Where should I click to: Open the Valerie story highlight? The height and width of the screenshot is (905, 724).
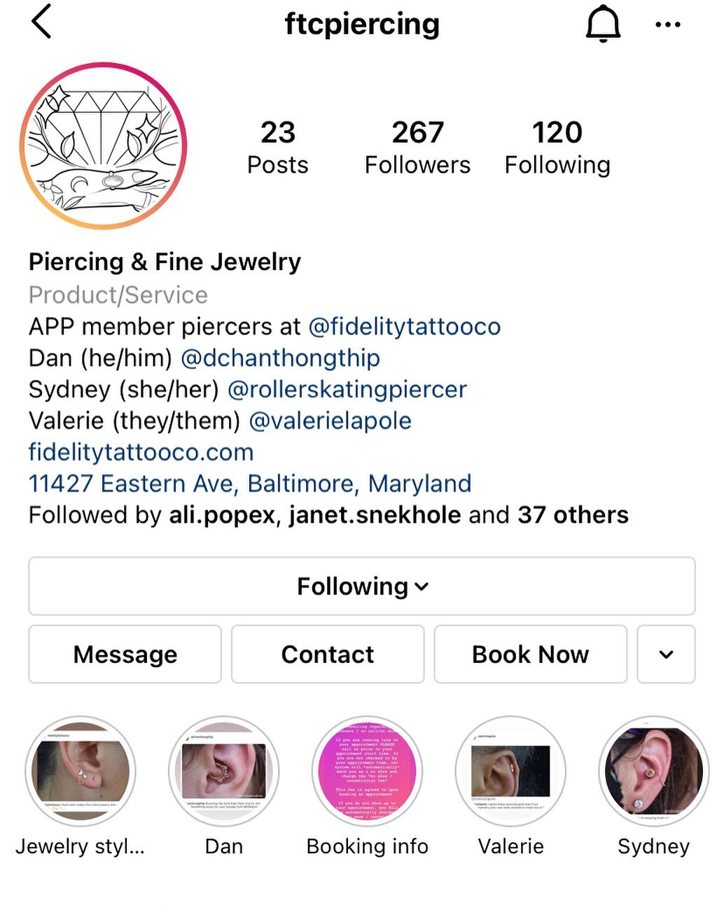[511, 771]
